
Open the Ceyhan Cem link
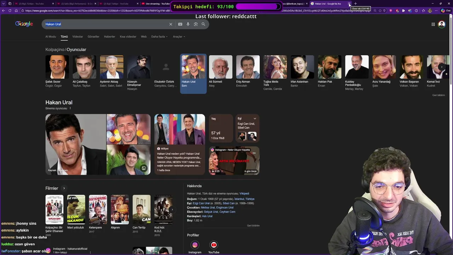(x=227, y=212)
